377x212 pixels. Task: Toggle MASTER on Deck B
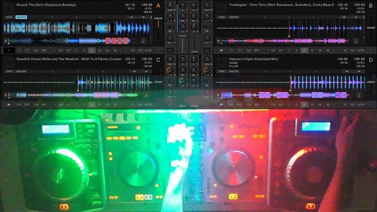point(234,17)
